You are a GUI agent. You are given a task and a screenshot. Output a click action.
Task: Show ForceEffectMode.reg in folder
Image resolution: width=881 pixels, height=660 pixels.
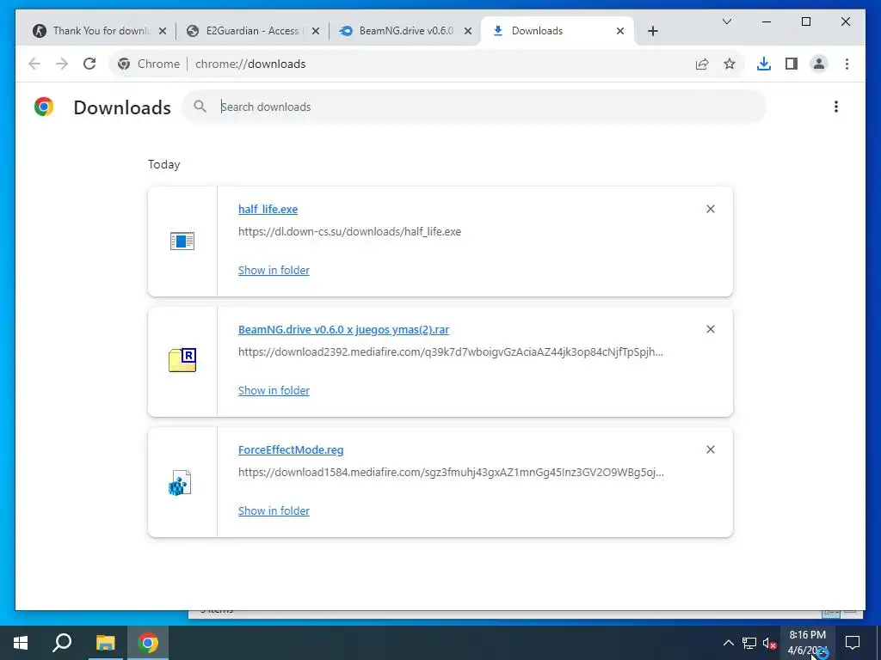point(274,511)
